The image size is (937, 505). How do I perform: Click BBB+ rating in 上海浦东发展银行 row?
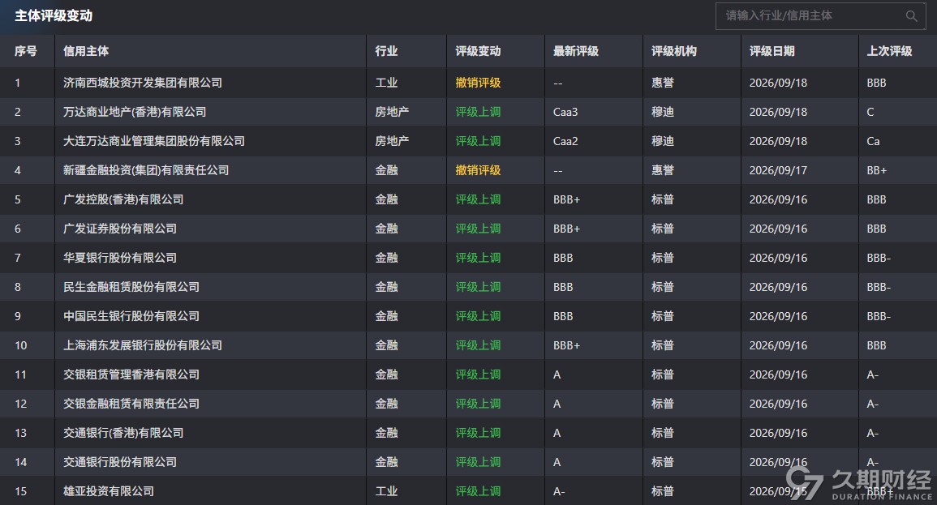click(566, 346)
